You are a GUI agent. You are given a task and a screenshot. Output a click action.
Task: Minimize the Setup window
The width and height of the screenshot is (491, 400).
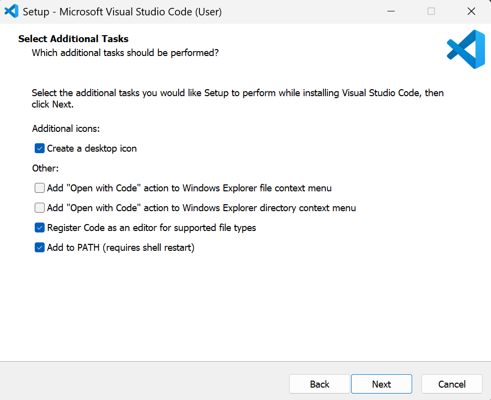tap(391, 11)
